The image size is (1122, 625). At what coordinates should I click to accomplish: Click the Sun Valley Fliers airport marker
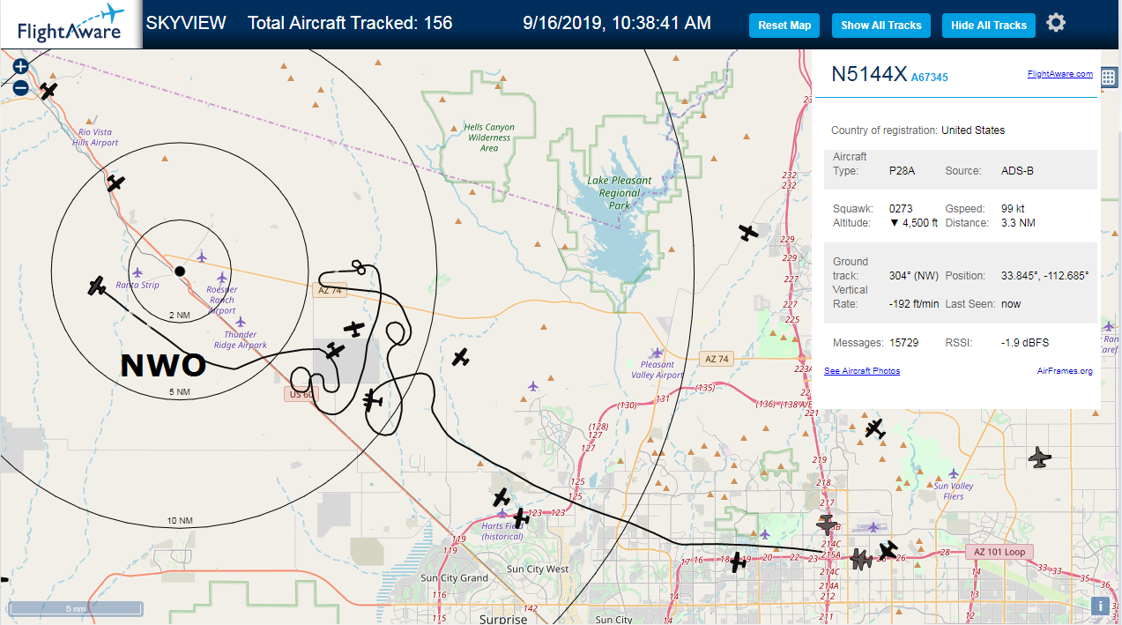click(x=953, y=473)
